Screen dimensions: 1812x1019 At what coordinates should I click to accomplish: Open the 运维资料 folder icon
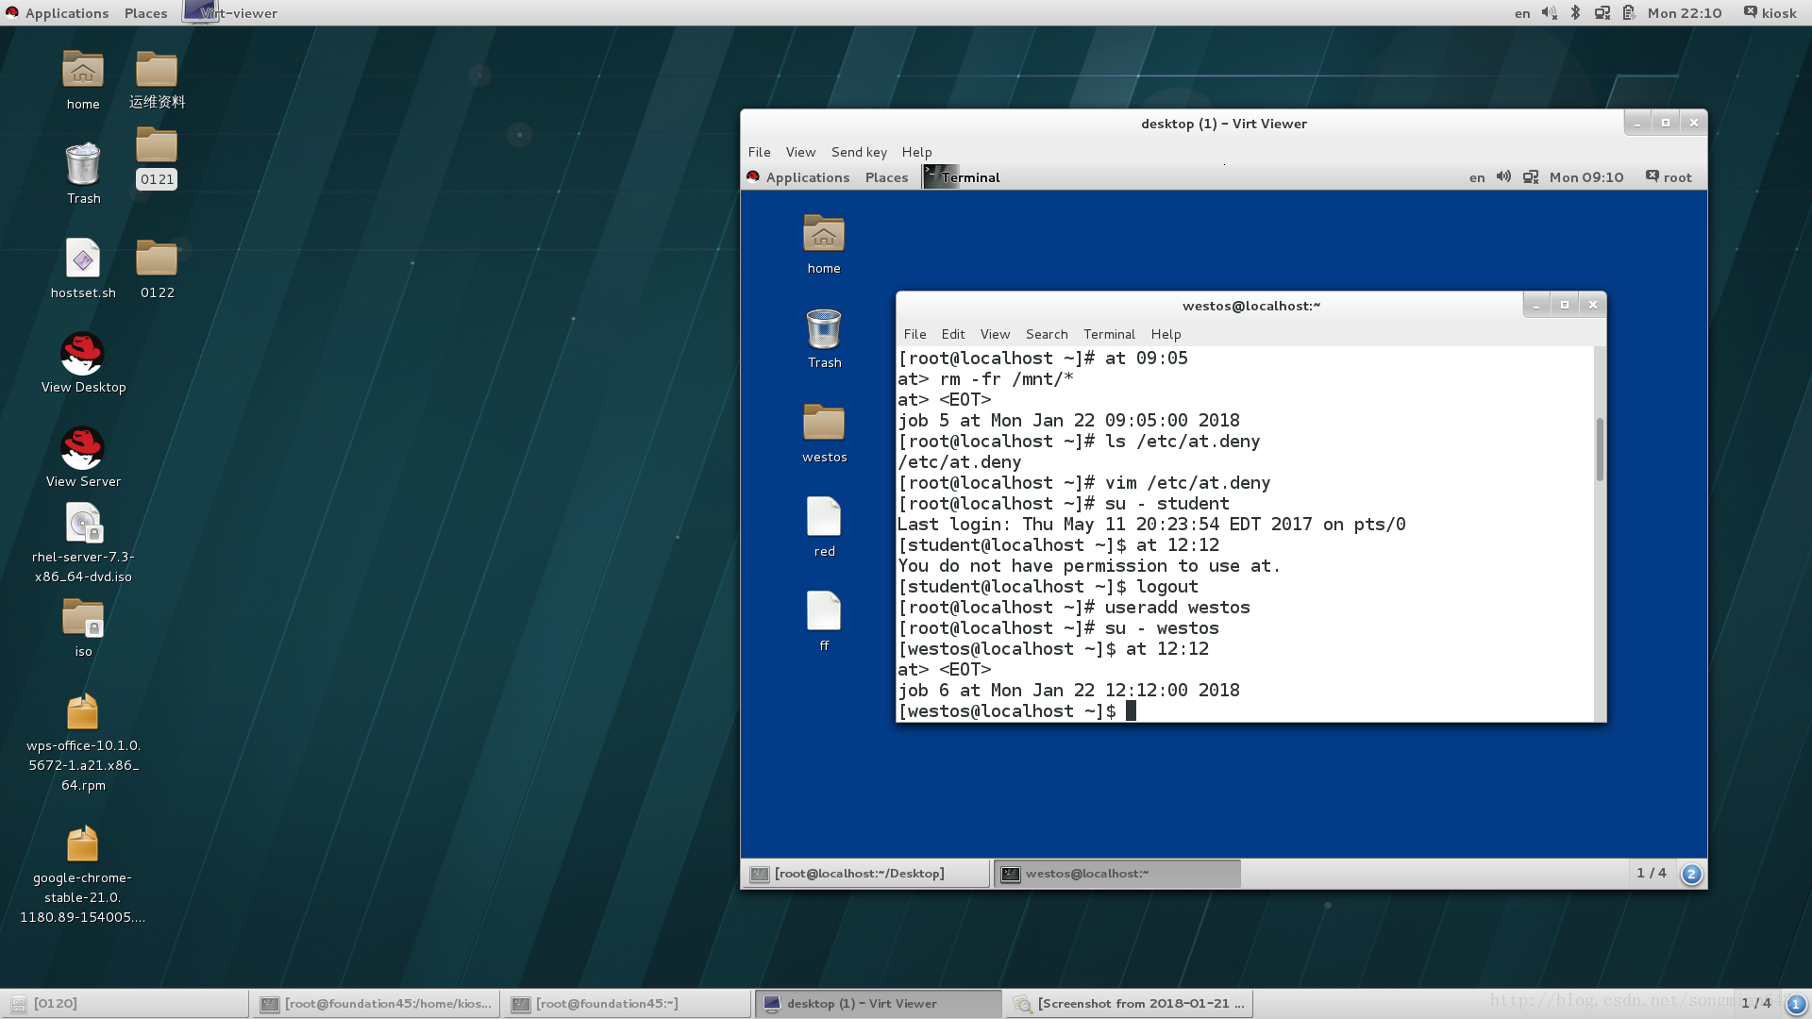[x=157, y=70]
